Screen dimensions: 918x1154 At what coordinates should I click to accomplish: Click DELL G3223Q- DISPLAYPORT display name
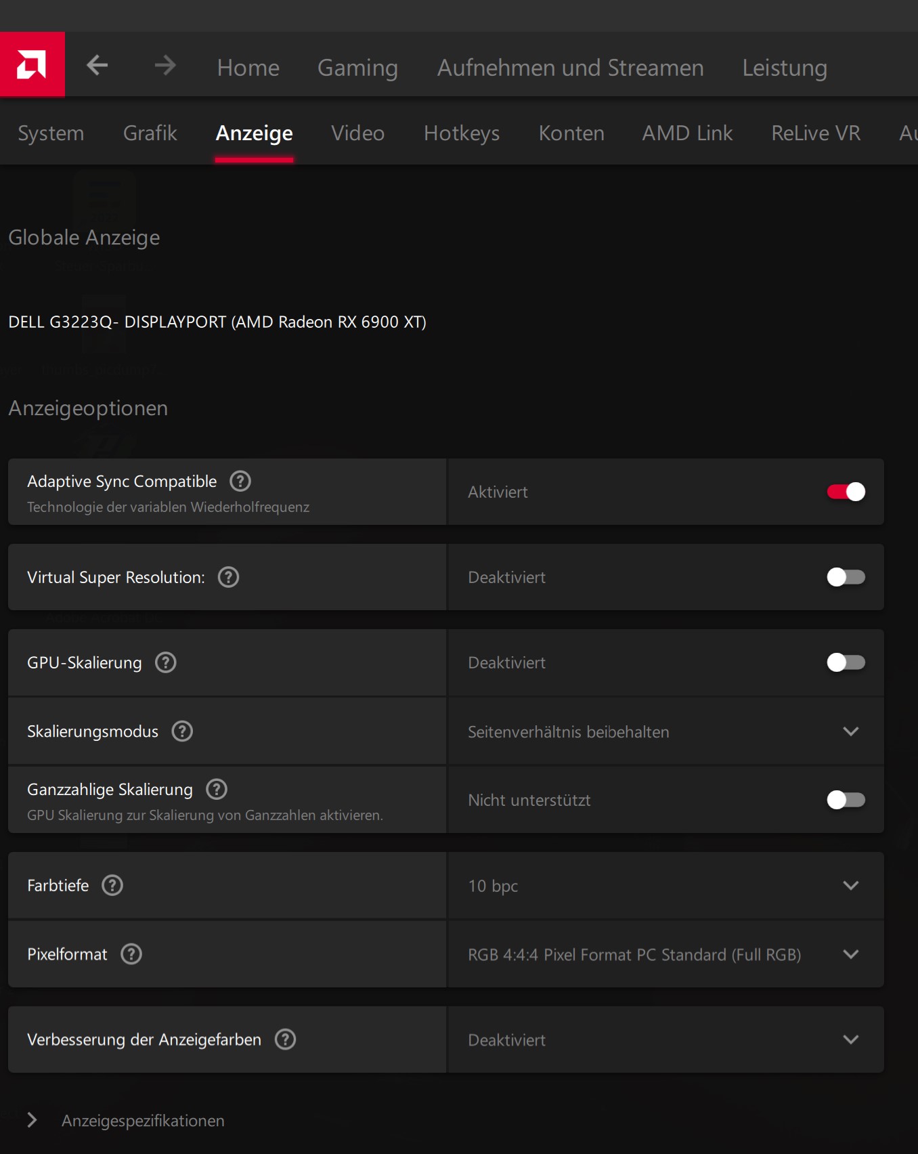point(217,322)
